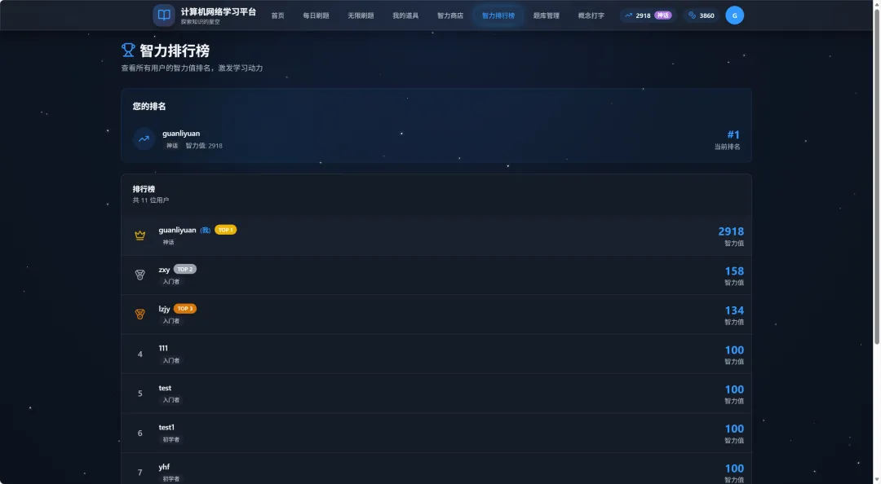Viewport: 881px width, 484px height.
Task: Select the zxy username in leaderboard
Action: click(x=164, y=270)
